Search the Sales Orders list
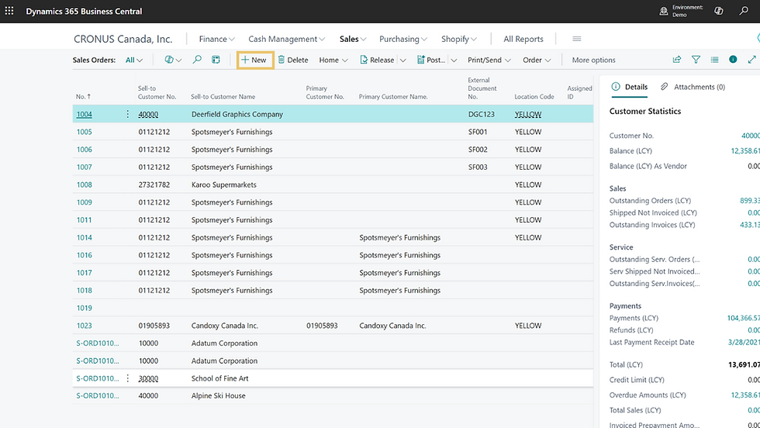The width and height of the screenshot is (760, 428). (197, 60)
